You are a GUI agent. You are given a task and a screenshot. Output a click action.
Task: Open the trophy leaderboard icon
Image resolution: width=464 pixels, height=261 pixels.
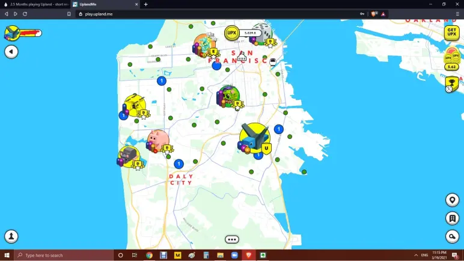point(451,84)
